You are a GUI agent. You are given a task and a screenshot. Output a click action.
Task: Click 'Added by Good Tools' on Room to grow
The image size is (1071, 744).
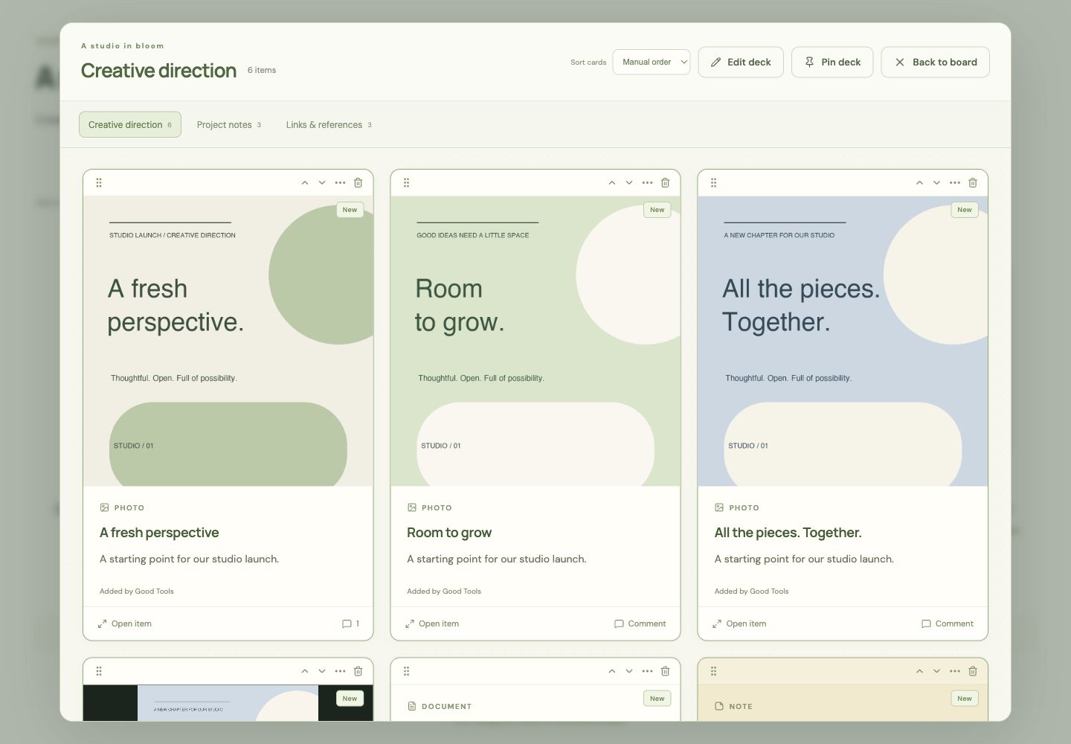pos(444,591)
